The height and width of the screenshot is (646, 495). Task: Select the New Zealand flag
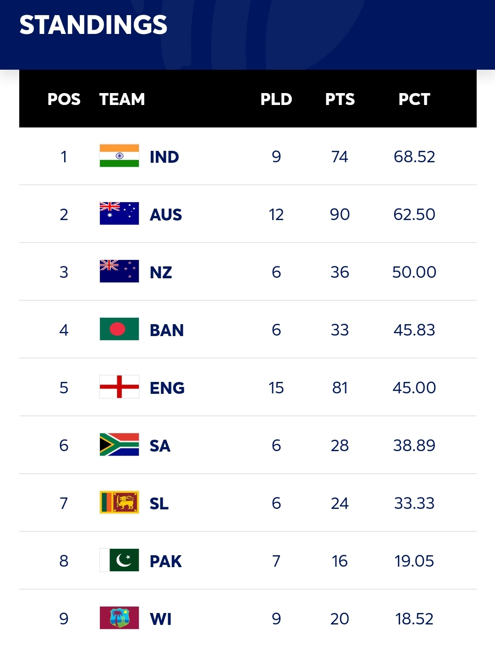pyautogui.click(x=119, y=271)
